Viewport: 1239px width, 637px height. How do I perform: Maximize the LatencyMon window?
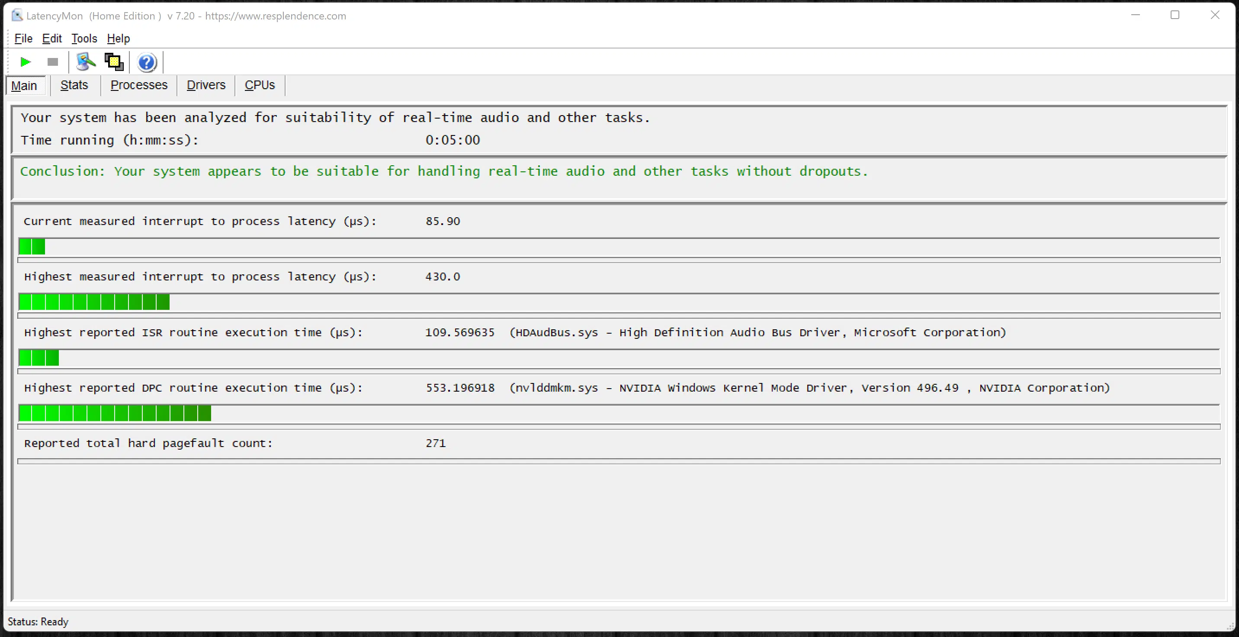[x=1175, y=16]
